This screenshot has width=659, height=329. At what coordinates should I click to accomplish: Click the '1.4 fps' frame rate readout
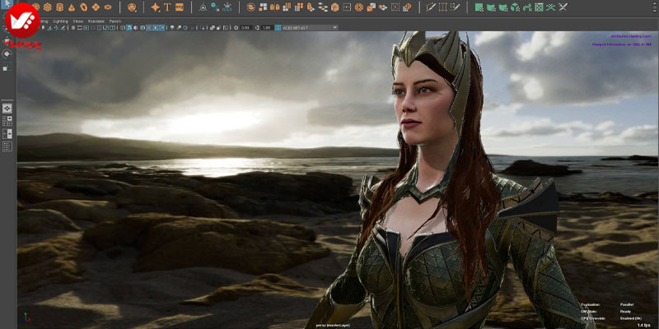point(643,325)
